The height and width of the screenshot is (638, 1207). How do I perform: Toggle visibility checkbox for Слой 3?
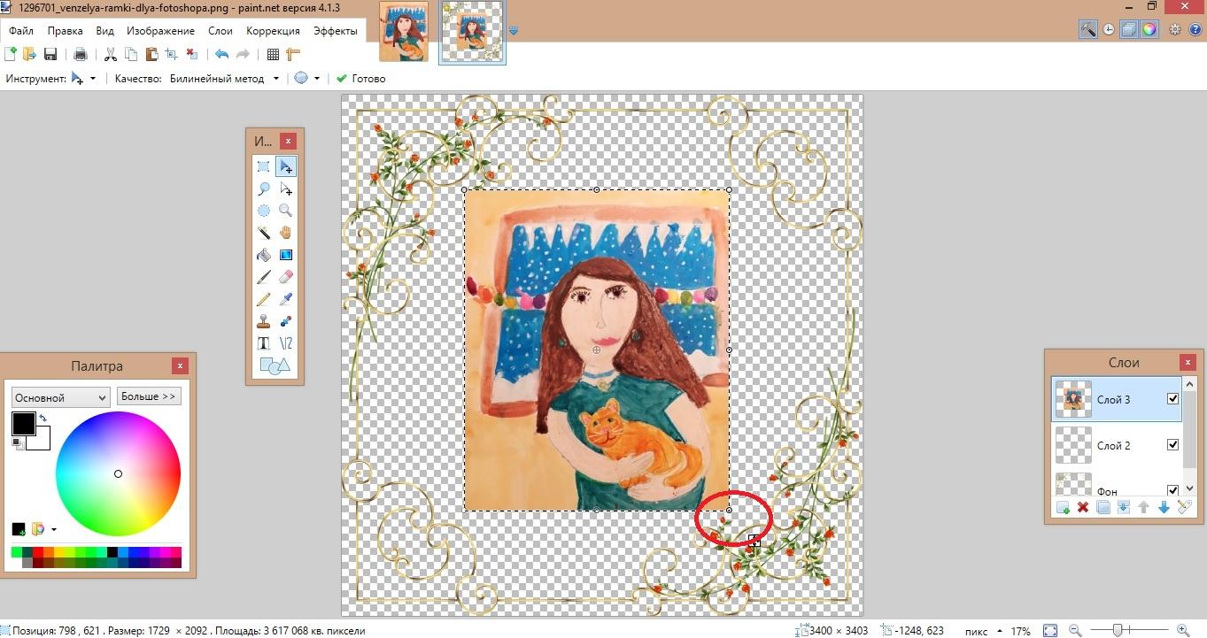(1173, 399)
